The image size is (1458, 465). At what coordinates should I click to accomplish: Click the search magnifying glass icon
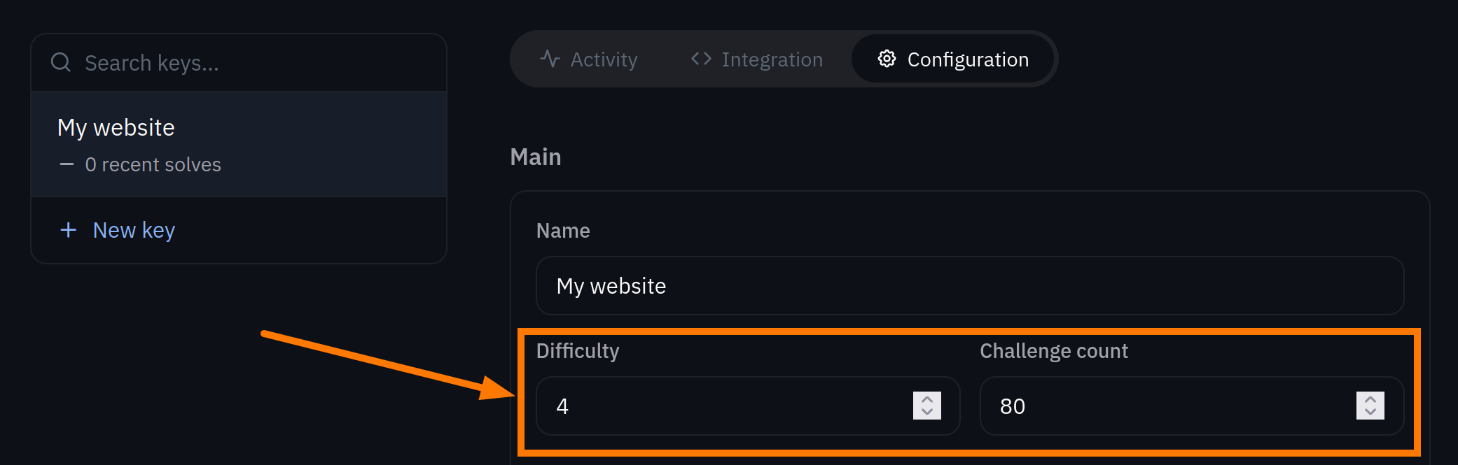click(60, 62)
